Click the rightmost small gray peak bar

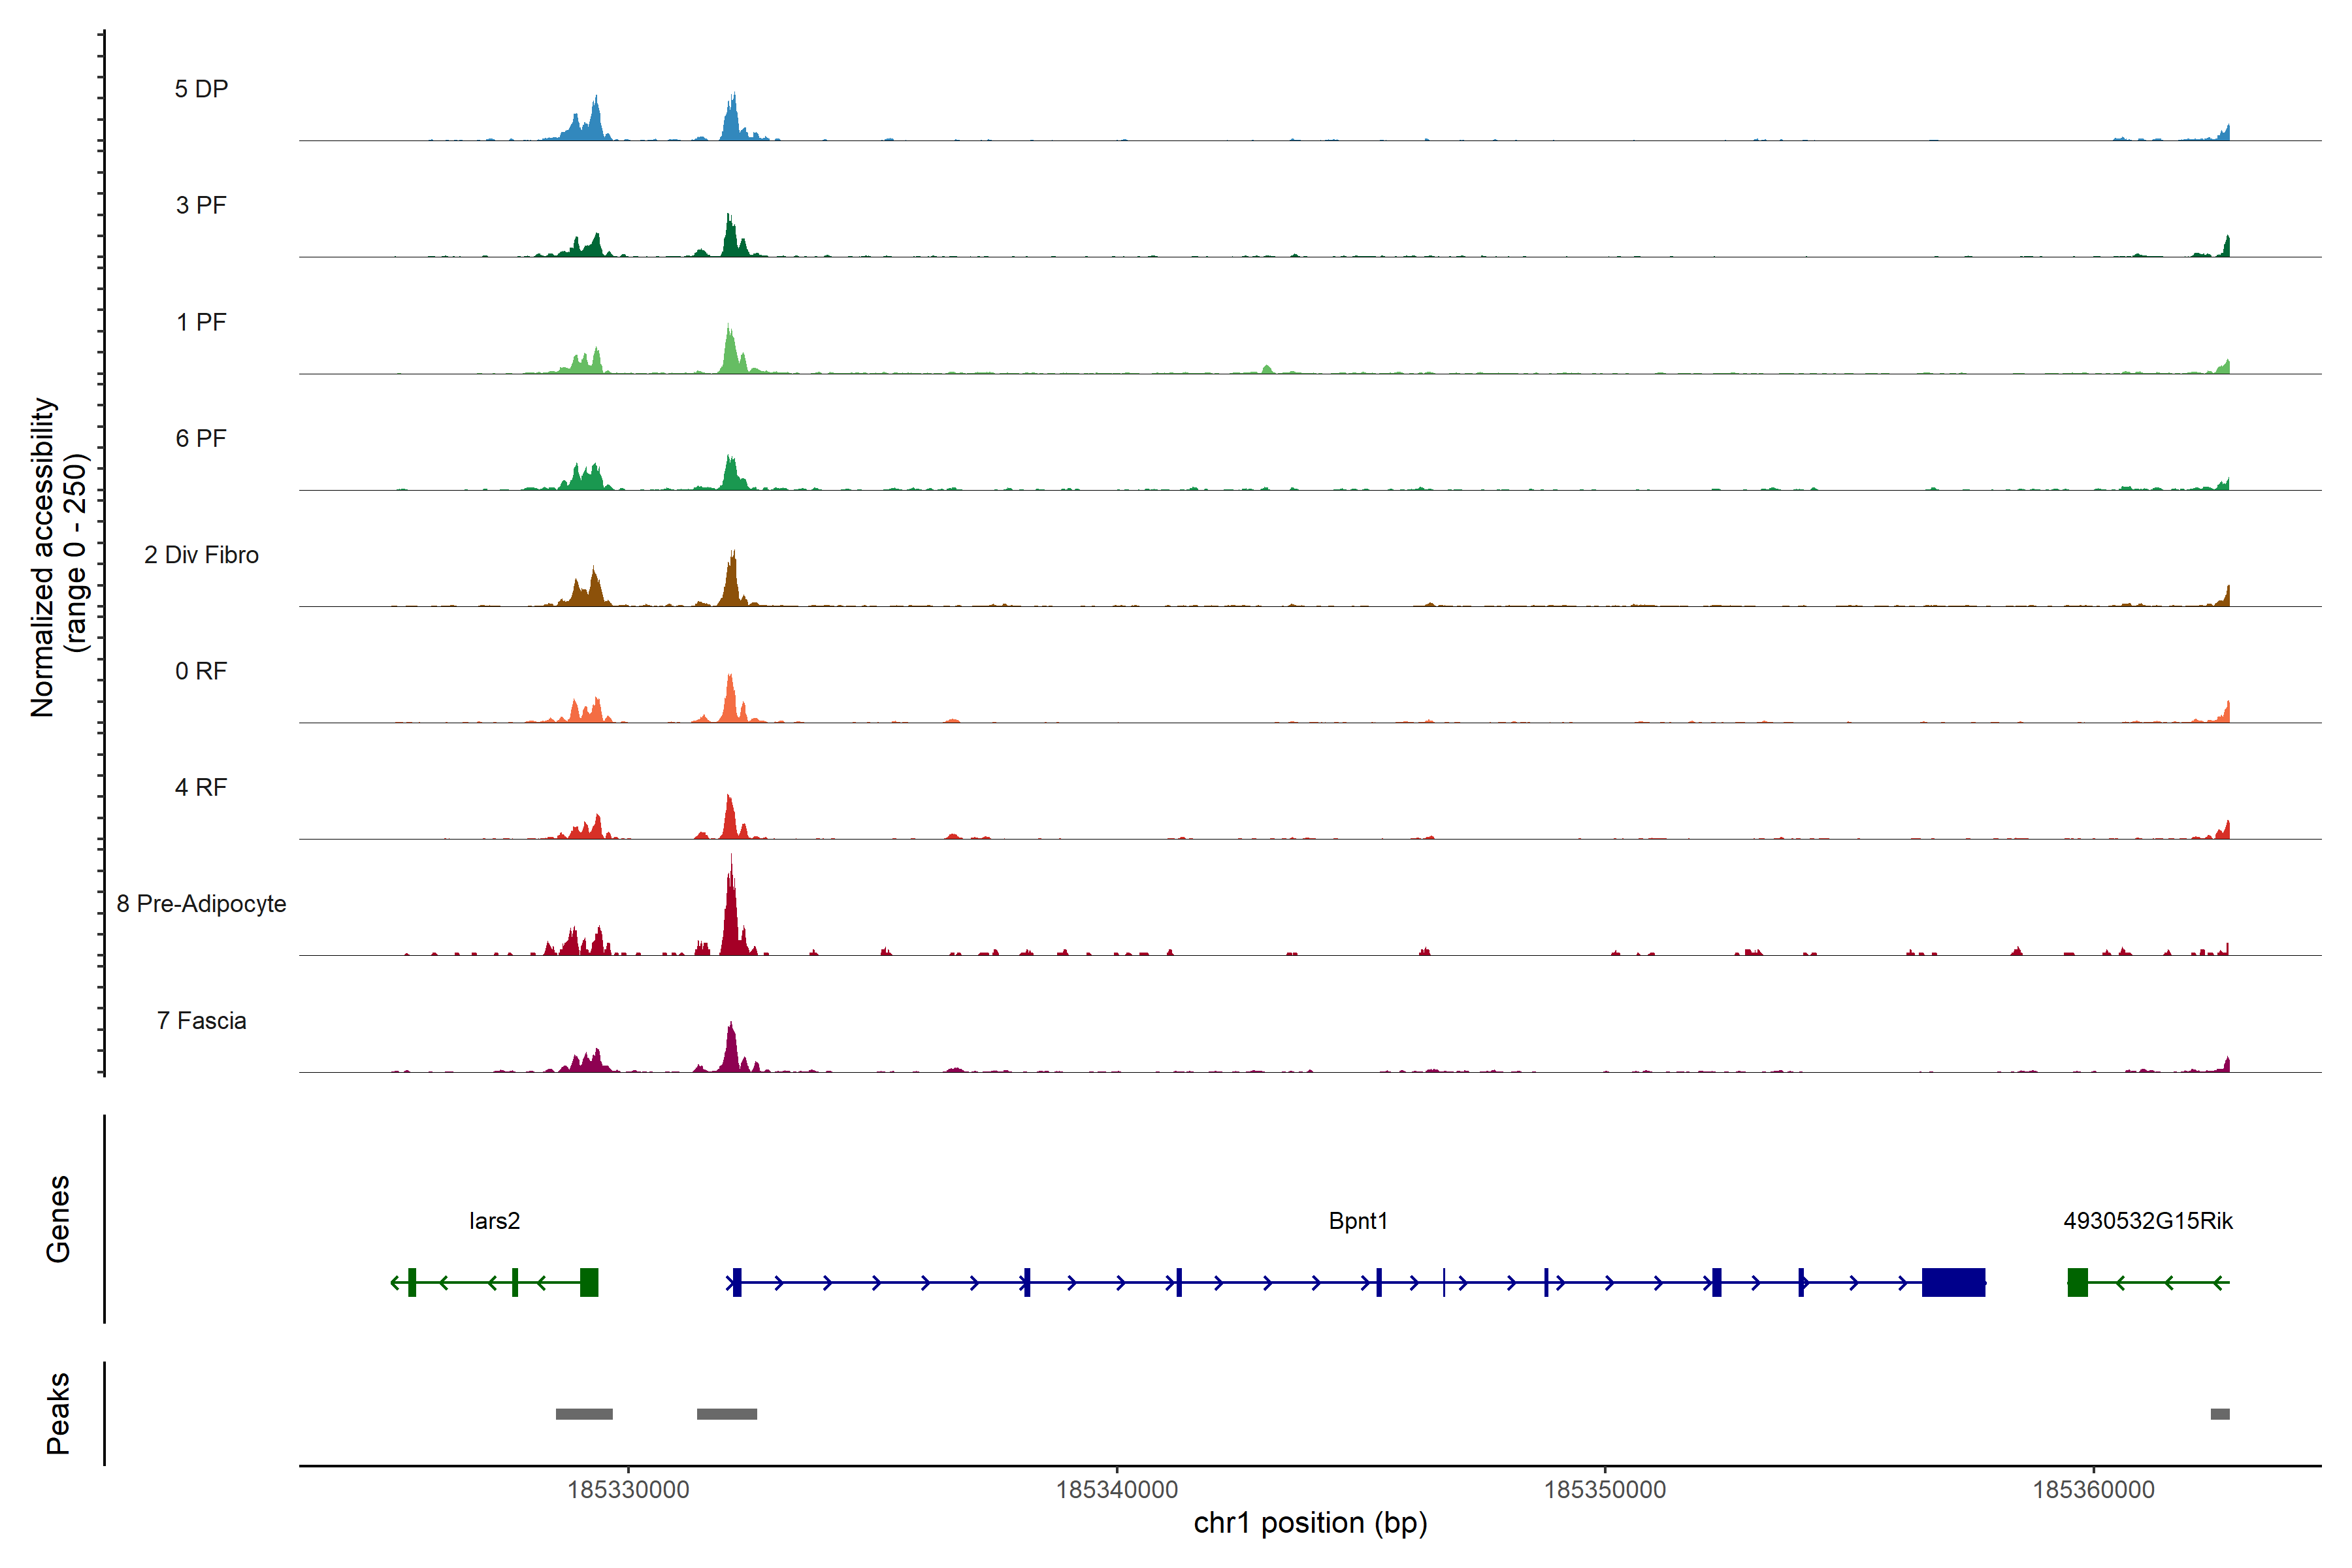(x=2220, y=1414)
